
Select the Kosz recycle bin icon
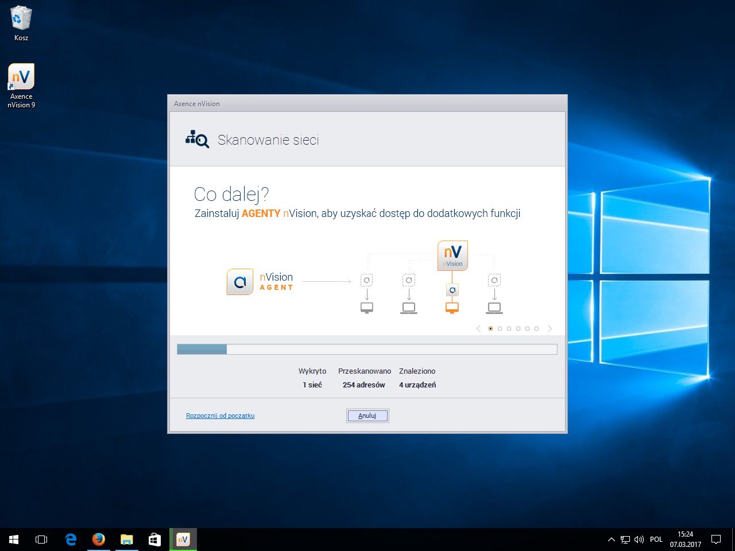(21, 24)
